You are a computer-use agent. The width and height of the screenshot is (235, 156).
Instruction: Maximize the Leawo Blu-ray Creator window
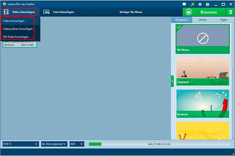click(223, 4)
